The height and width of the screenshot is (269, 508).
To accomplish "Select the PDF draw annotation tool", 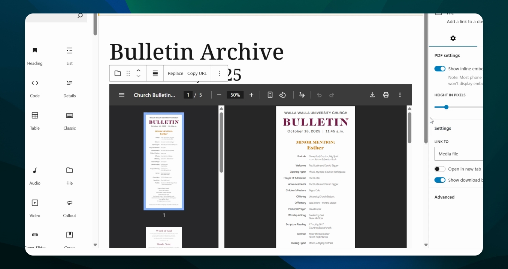I will [302, 95].
